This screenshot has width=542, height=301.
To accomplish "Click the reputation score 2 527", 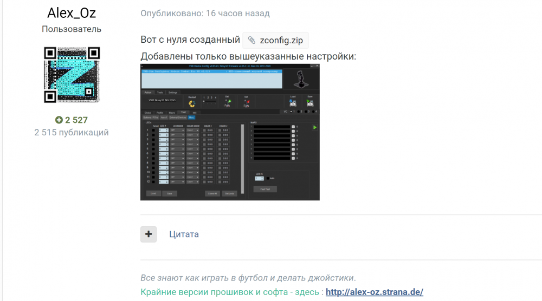I will (76, 120).
